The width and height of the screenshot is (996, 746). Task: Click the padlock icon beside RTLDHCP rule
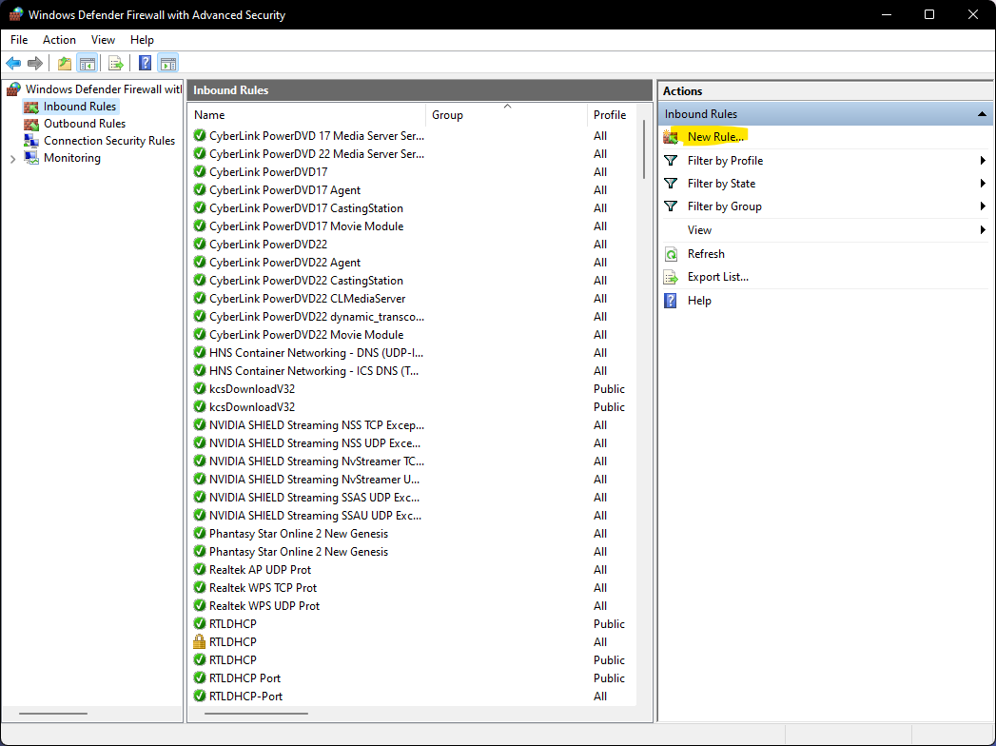pos(200,641)
